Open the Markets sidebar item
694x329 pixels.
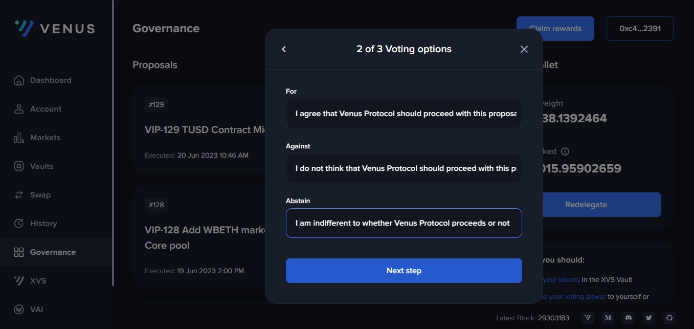pos(45,138)
